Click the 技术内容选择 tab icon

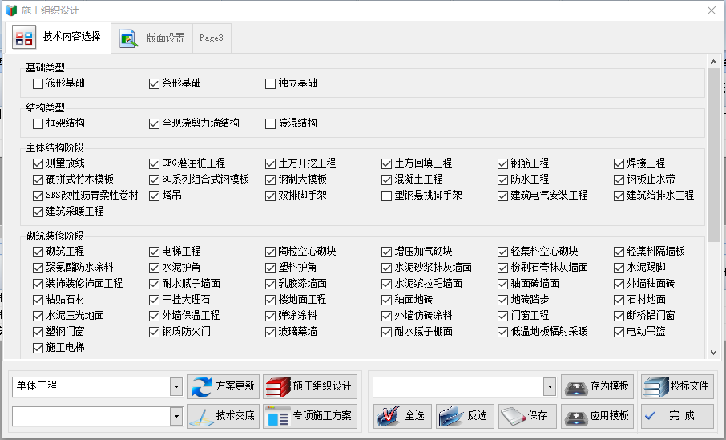coord(24,38)
